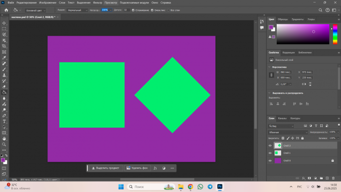Viewport: 341px width, 192px height.
Task: Toggle visibility of Слой 2
Action: coord(270,145)
